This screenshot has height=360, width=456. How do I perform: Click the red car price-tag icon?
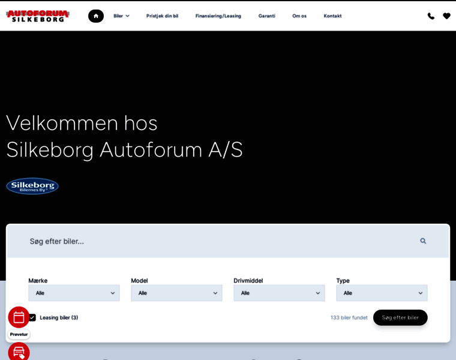[x=19, y=352]
